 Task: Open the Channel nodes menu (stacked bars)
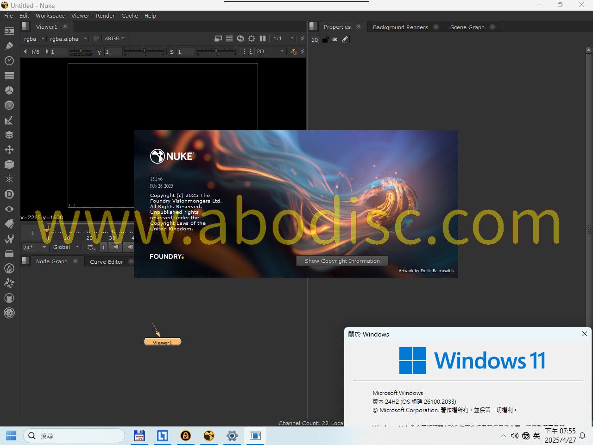pos(9,76)
